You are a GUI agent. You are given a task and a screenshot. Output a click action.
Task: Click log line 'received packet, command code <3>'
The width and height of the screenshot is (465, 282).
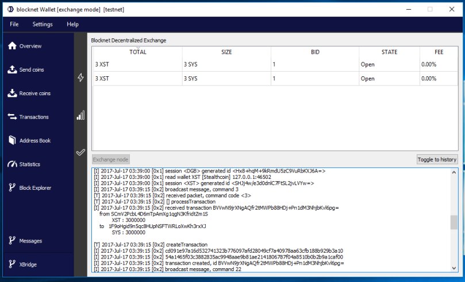click(172, 195)
